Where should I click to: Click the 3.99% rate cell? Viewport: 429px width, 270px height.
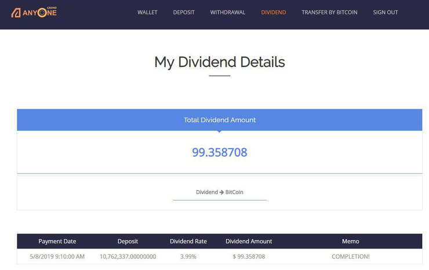click(188, 257)
